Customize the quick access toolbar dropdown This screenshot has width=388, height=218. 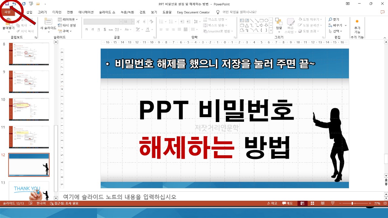pyautogui.click(x=45, y=4)
